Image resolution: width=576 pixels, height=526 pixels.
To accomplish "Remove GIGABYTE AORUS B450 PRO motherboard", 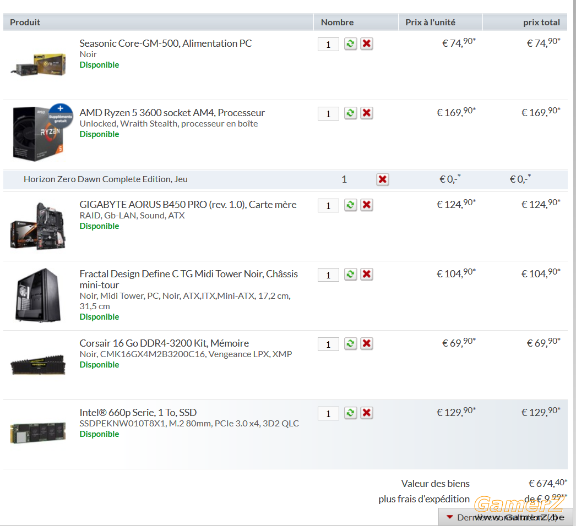I will tap(367, 205).
